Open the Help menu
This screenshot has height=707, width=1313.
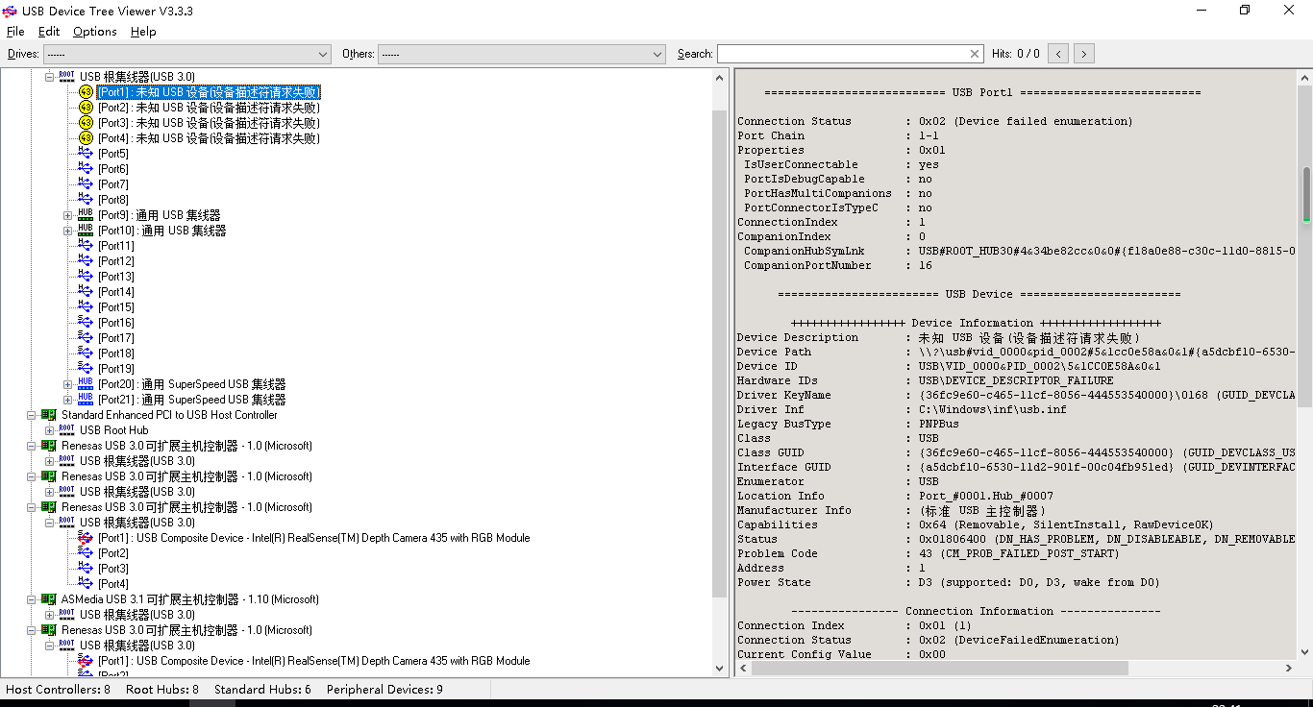(x=143, y=32)
